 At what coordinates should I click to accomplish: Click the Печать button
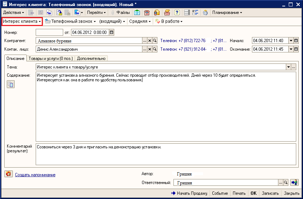239,193
